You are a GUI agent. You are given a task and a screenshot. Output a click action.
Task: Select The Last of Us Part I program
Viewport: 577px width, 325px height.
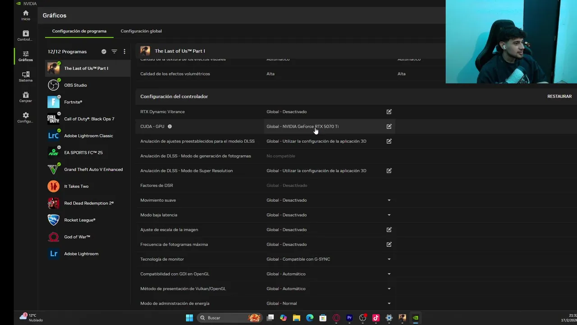(88, 68)
